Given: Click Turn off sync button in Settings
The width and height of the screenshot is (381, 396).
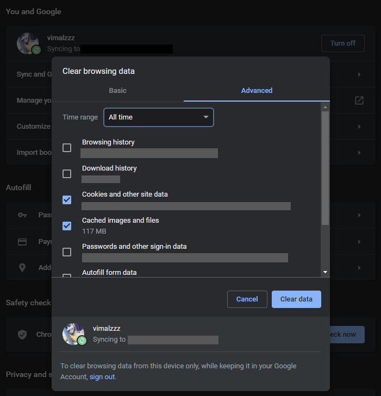Looking at the screenshot, I should tap(343, 43).
